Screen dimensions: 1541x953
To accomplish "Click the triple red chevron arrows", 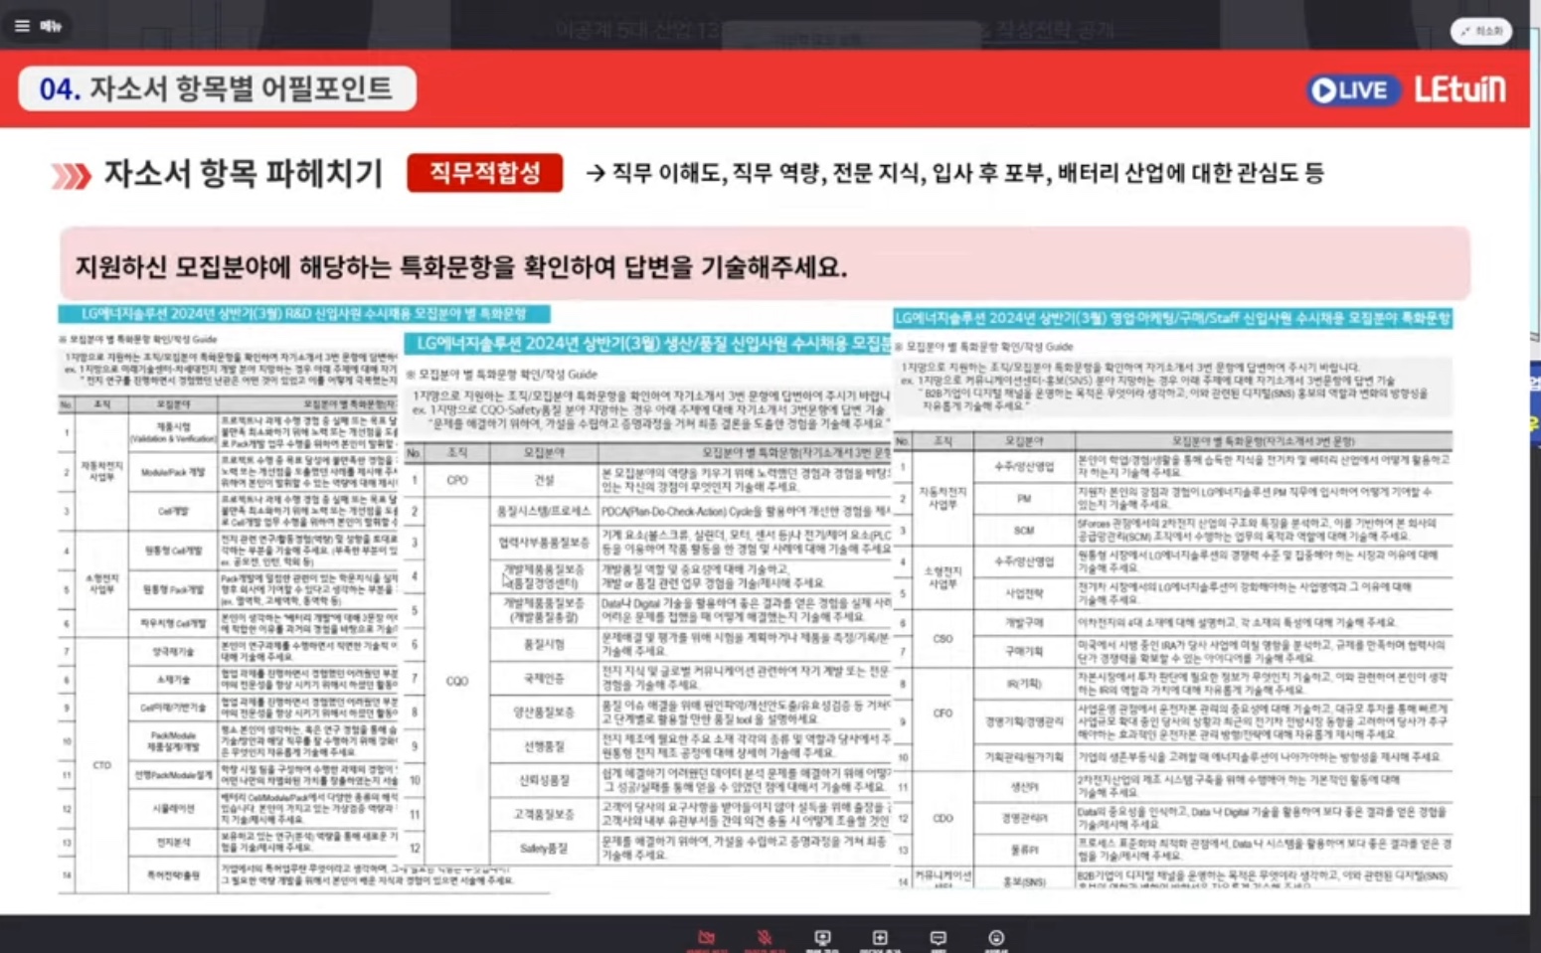I will coord(72,176).
